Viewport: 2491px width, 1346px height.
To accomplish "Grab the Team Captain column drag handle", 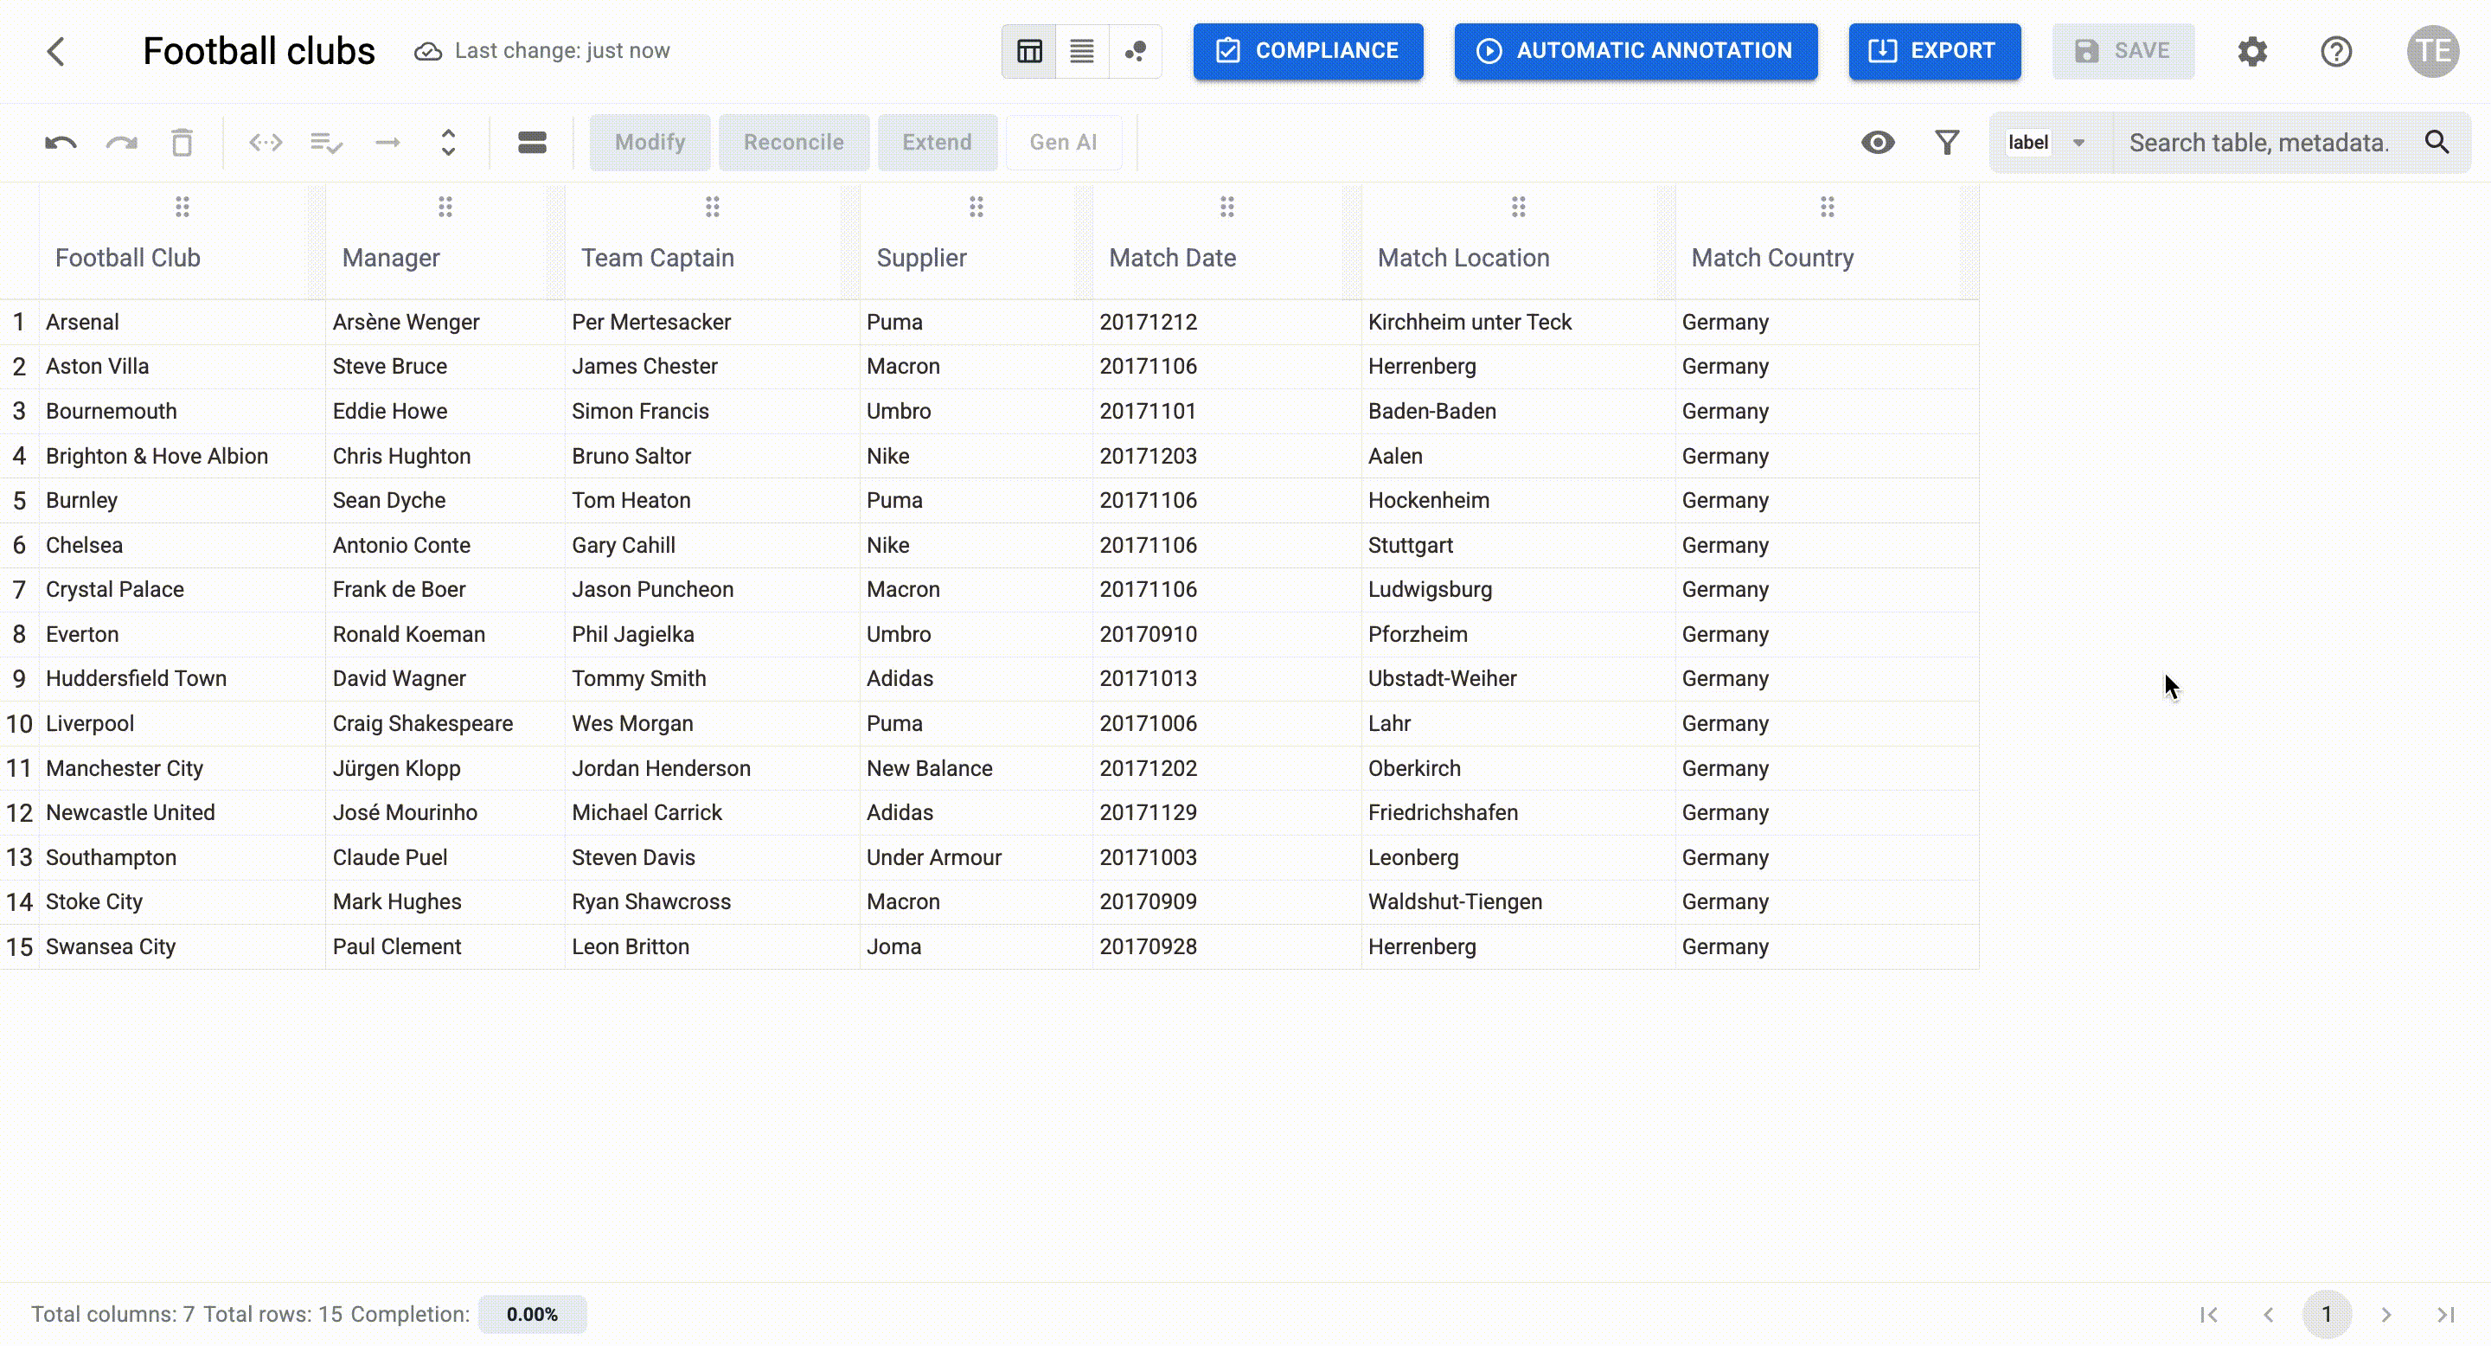I will tap(712, 207).
